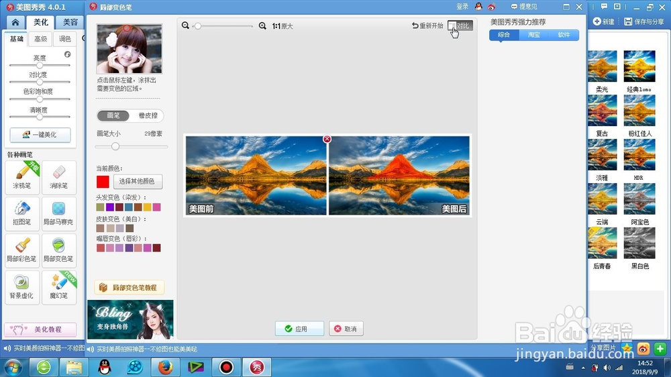Click the reset circular icon beside 亮度
The height and width of the screenshot is (377, 671).
click(67, 54)
